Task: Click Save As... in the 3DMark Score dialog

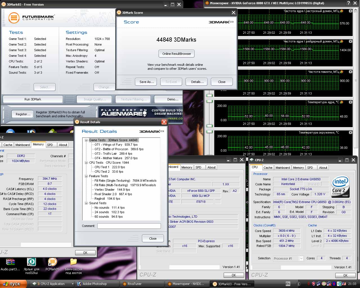Action: (x=147, y=82)
